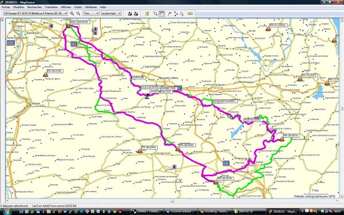The width and height of the screenshot is (344, 215).
Task: Select the arrow selection tool
Action: (182, 14)
